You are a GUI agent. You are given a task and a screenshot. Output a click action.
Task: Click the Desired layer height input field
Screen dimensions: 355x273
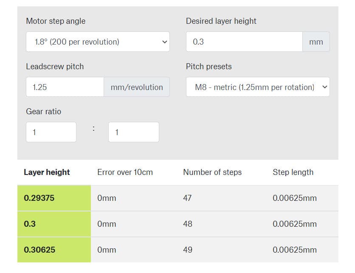point(244,42)
